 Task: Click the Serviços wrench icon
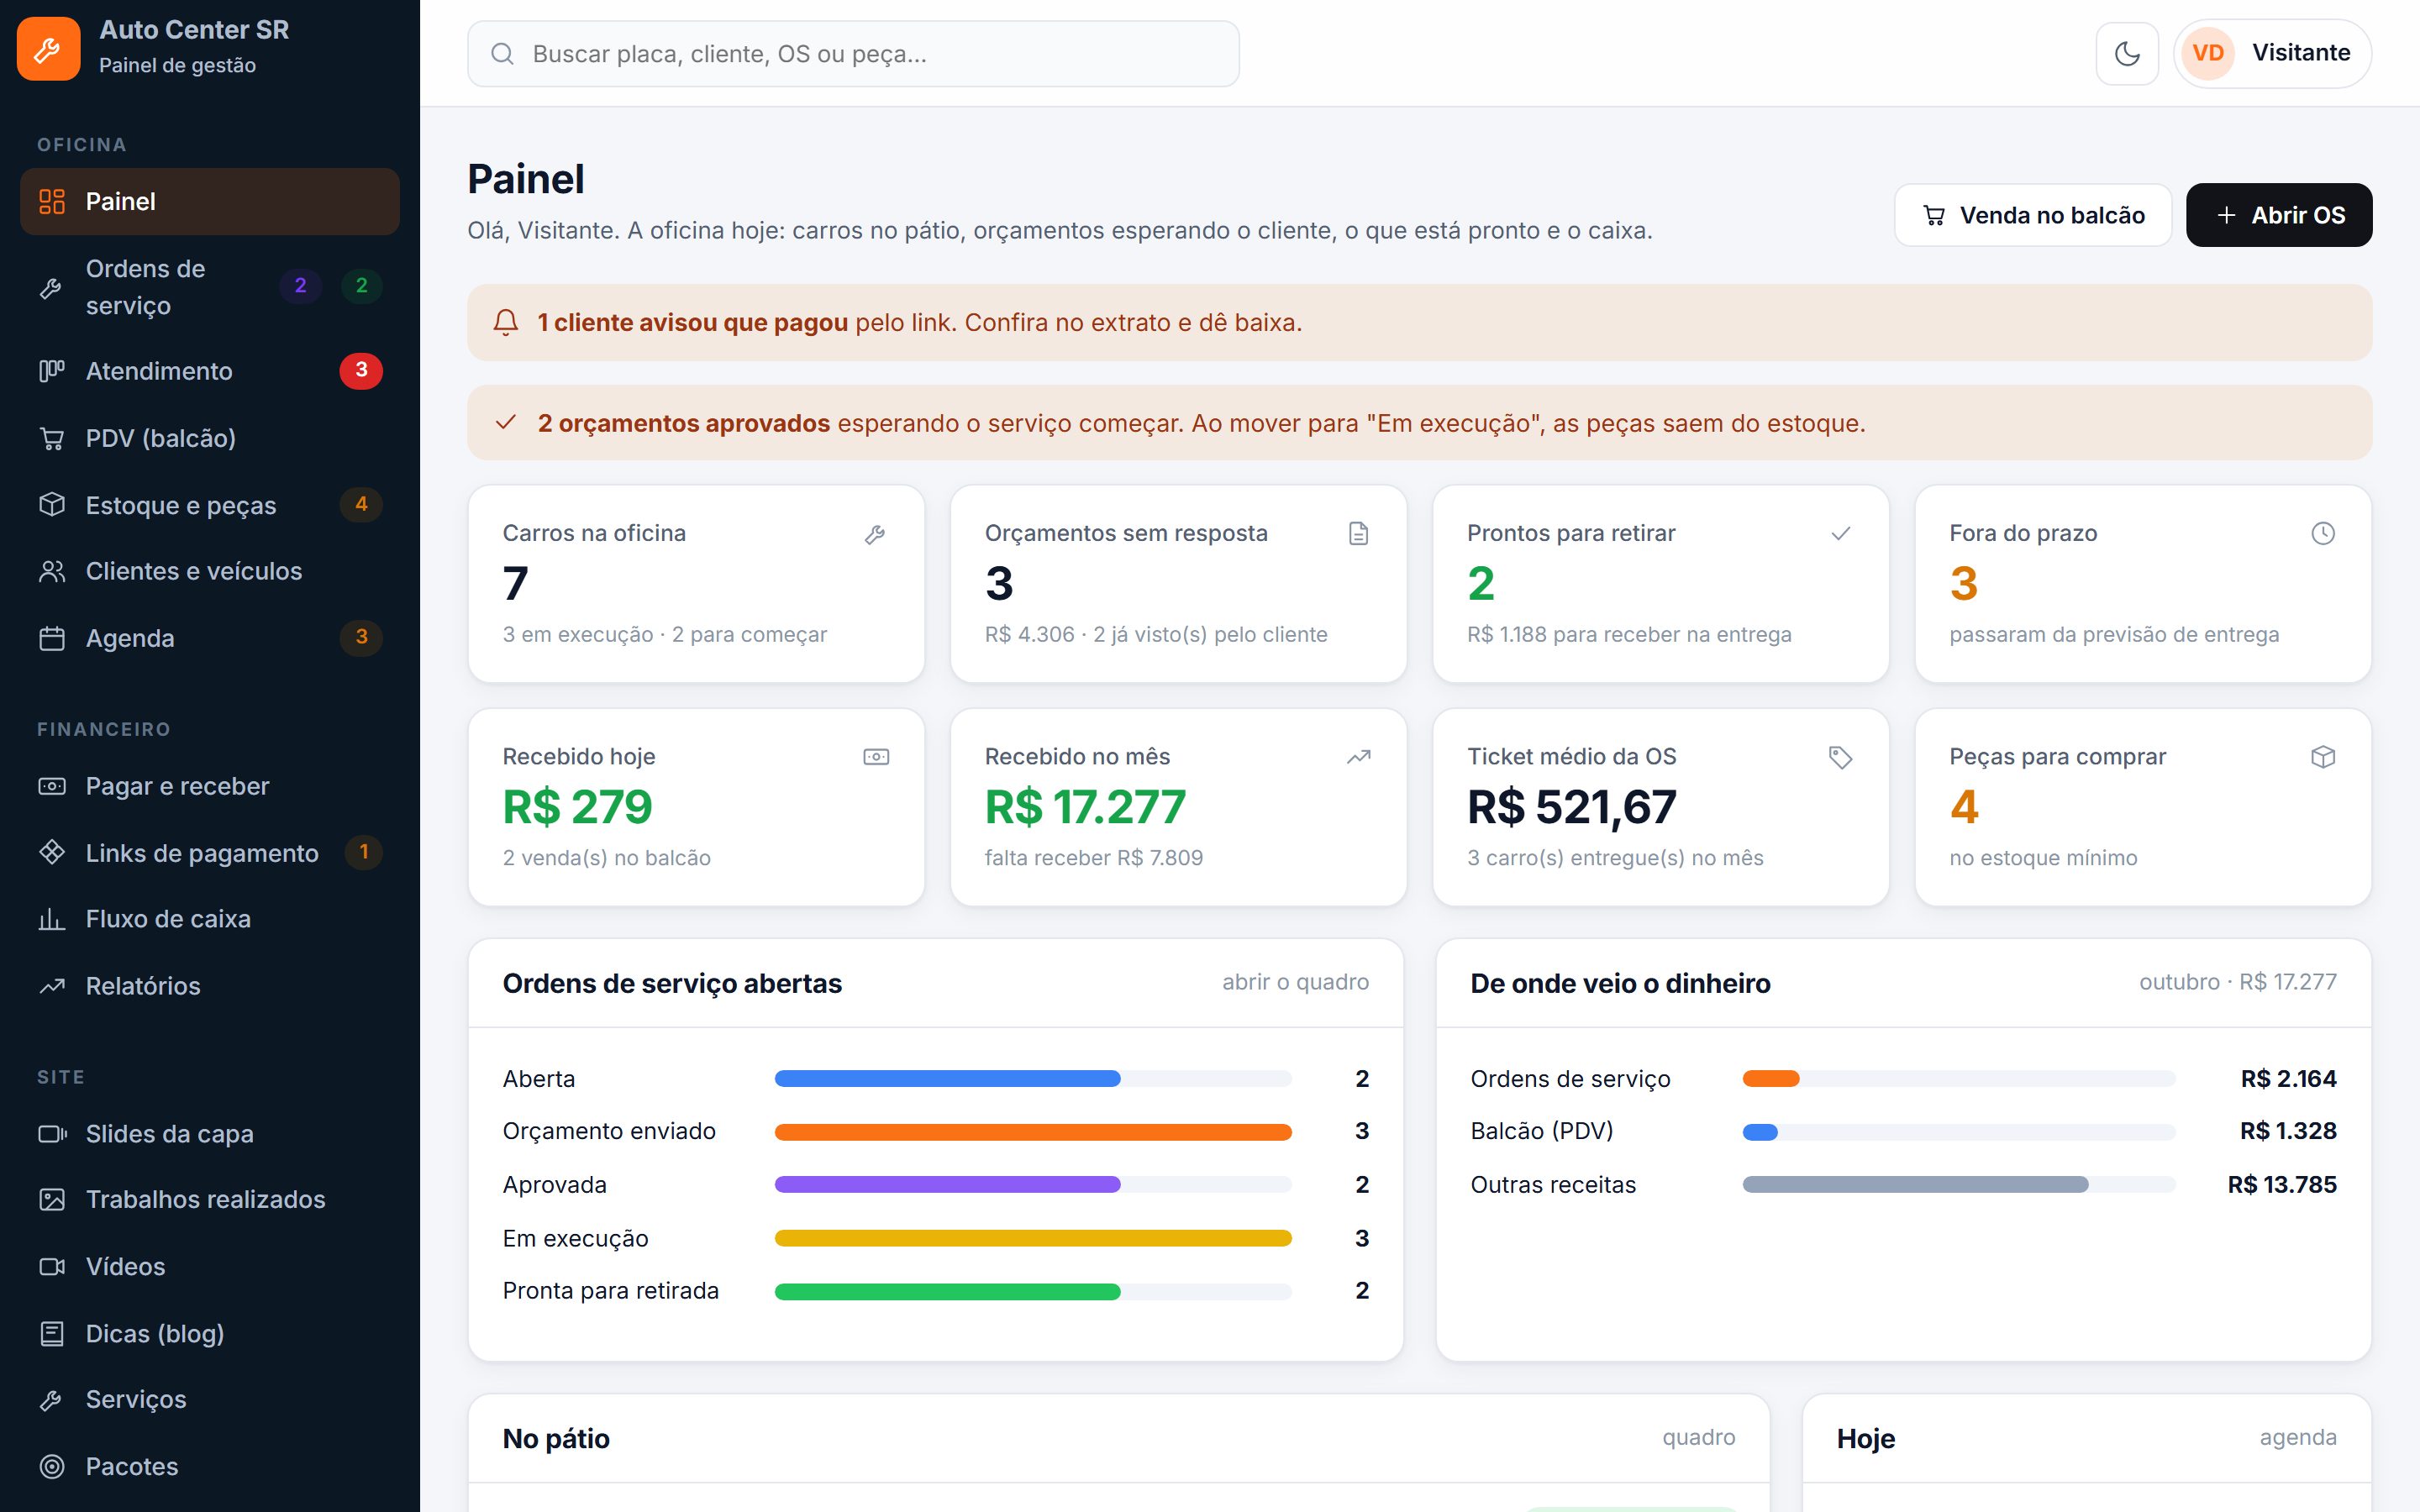(x=51, y=1400)
